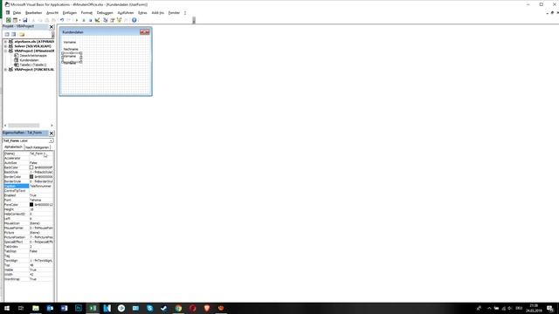This screenshot has height=314, width=559.
Task: Open the Properties Window toolbar icon
Action: pos(113,20)
